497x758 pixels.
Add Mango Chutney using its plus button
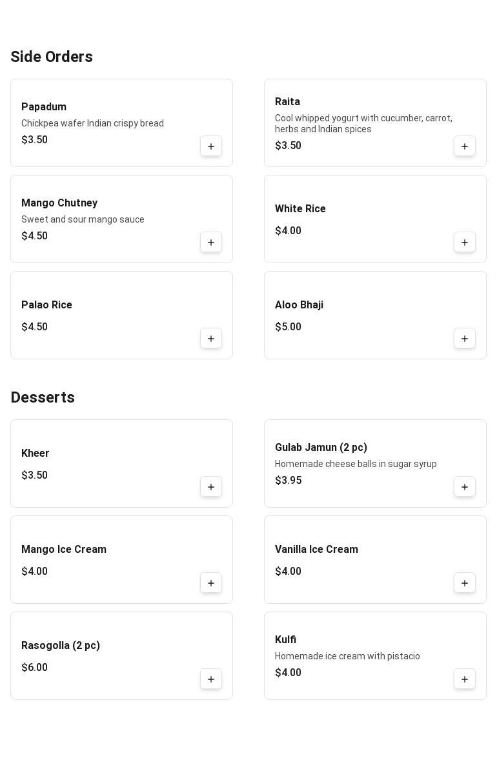click(x=211, y=243)
